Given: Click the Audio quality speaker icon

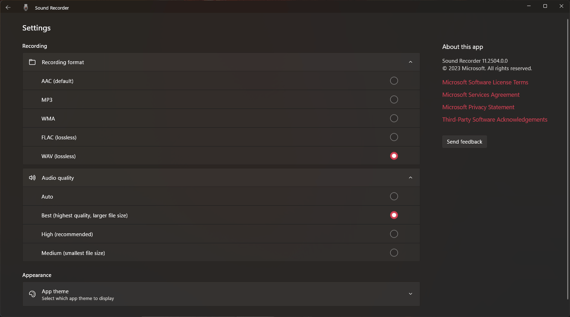Looking at the screenshot, I should coord(32,178).
